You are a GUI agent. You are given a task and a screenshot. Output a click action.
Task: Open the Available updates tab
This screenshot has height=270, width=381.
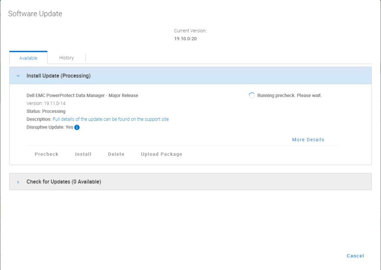[x=28, y=58]
